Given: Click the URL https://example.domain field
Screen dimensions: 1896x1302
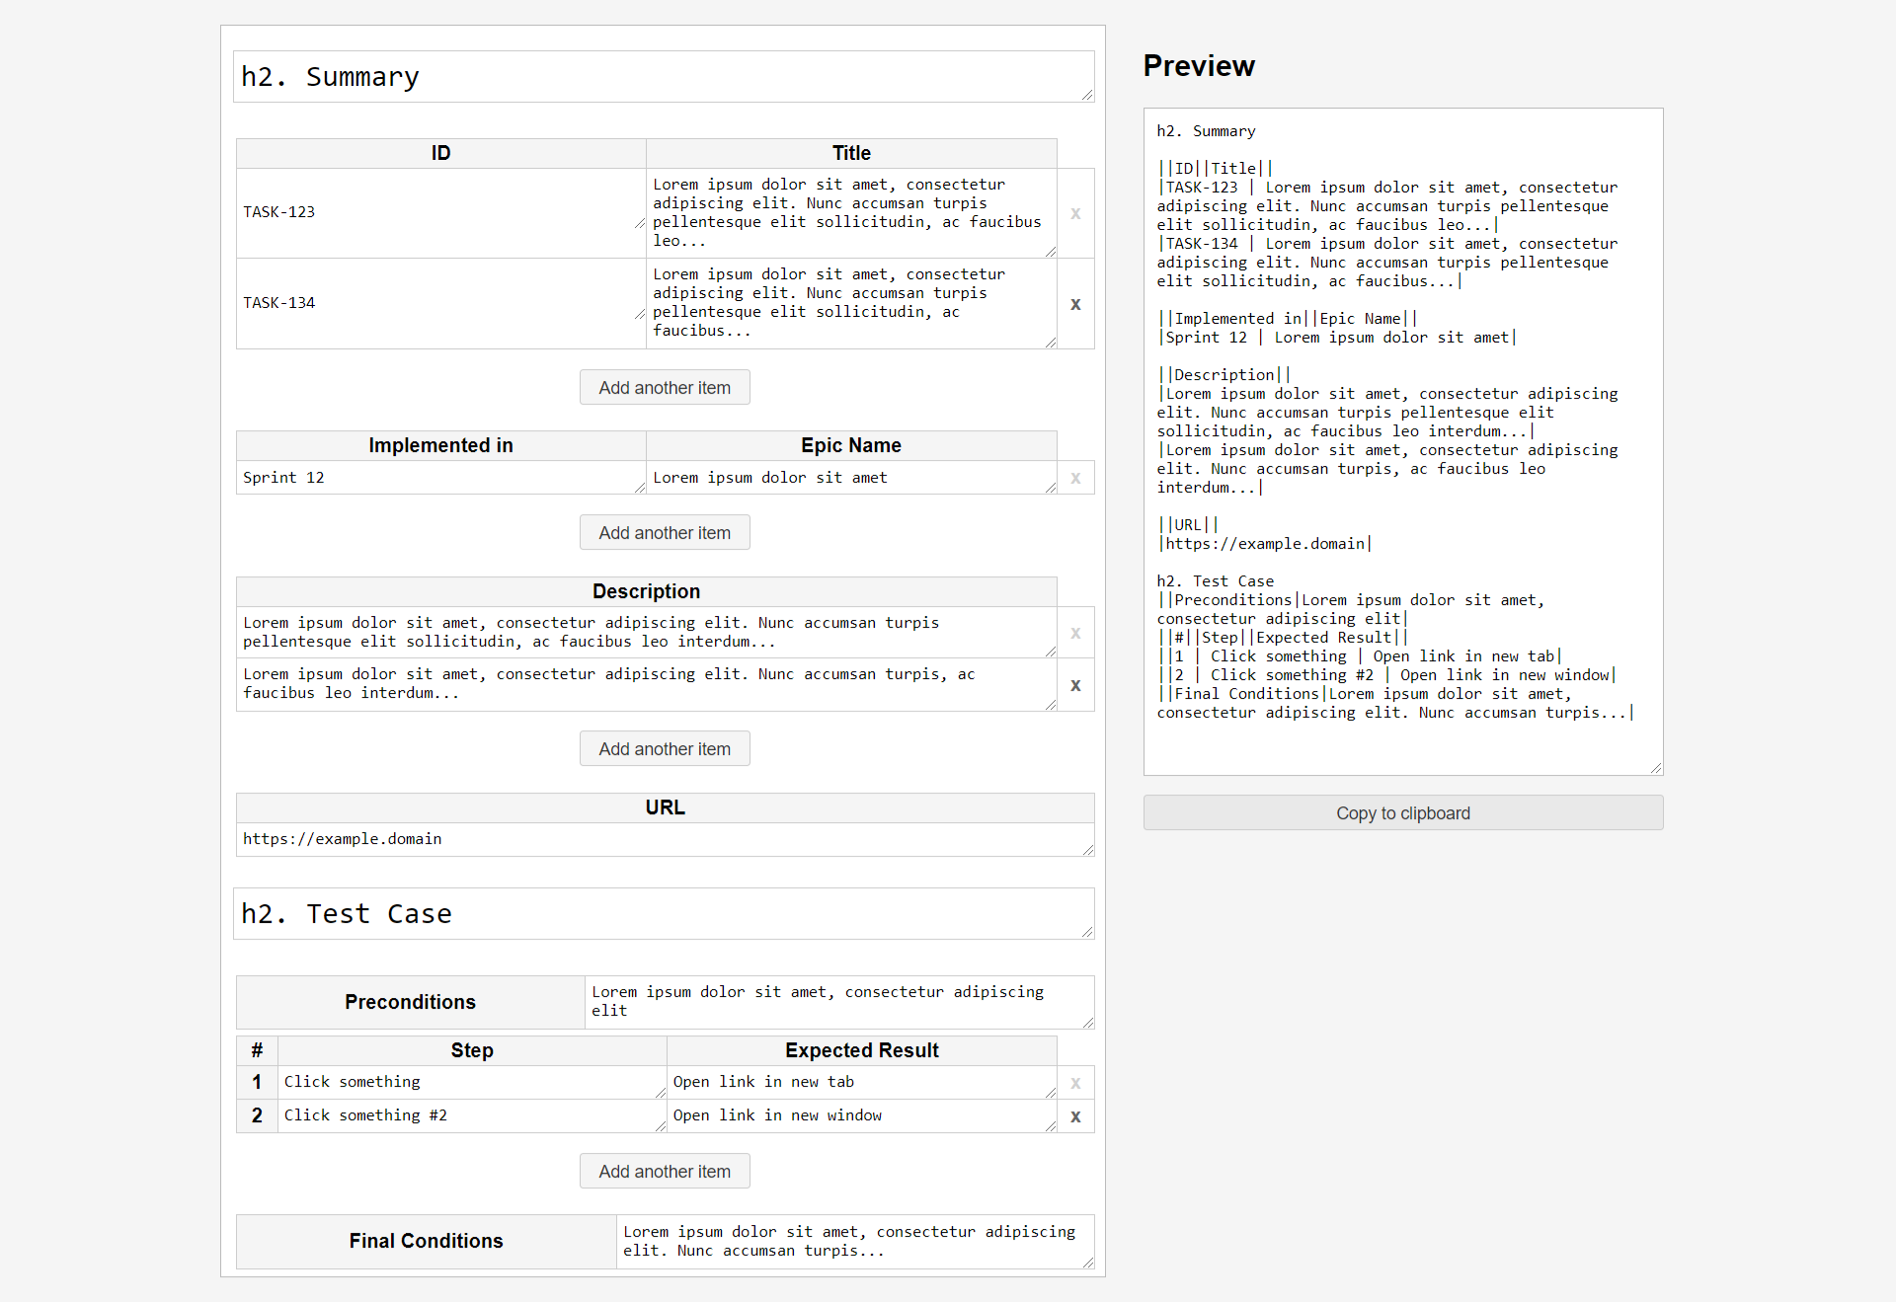Looking at the screenshot, I should (663, 839).
